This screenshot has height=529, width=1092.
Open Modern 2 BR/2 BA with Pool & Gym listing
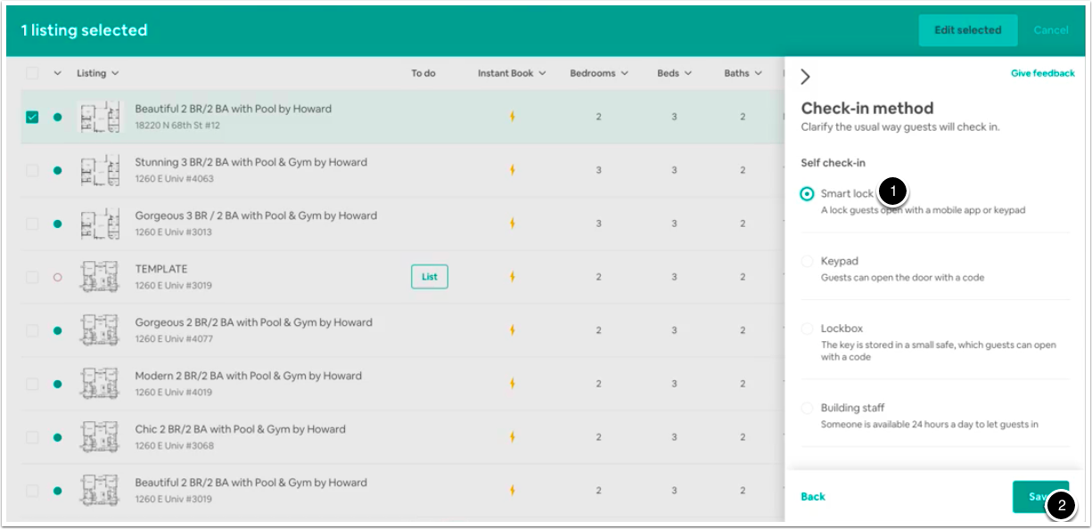248,376
